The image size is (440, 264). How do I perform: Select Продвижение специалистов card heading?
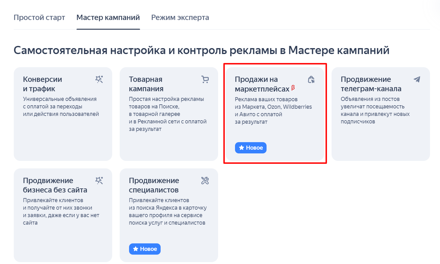click(154, 185)
